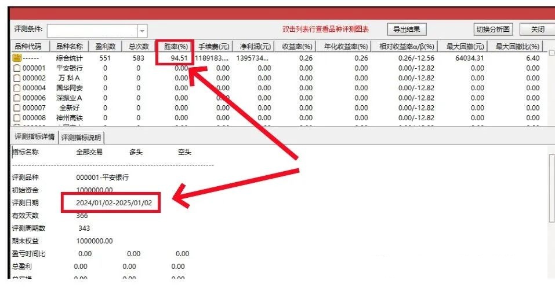
Task: Click inside the 评测条件 combo box field
Action: pos(92,30)
